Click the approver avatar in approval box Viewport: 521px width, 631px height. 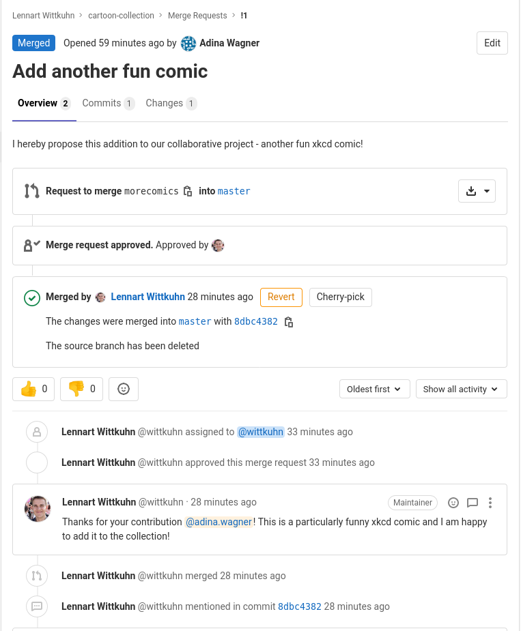click(x=218, y=246)
